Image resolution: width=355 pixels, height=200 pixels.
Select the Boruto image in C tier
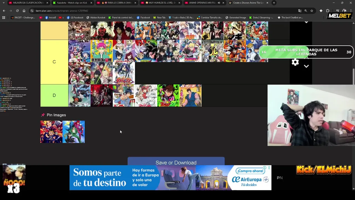tap(190, 51)
